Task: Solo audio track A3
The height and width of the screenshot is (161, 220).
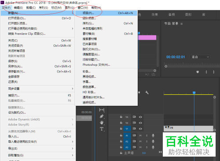Action: click(147, 147)
